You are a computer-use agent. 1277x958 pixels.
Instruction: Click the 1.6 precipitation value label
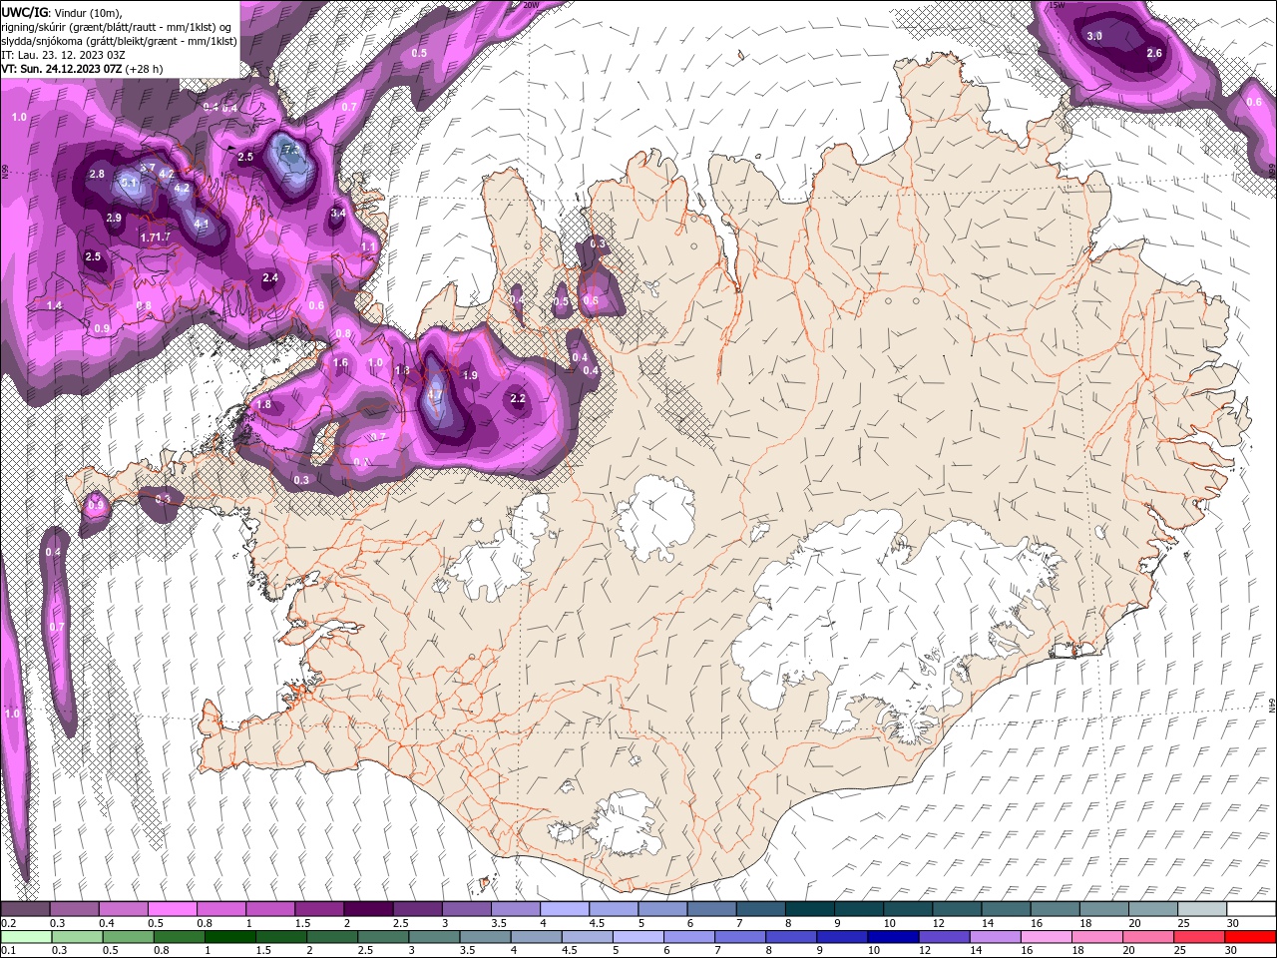point(341,363)
